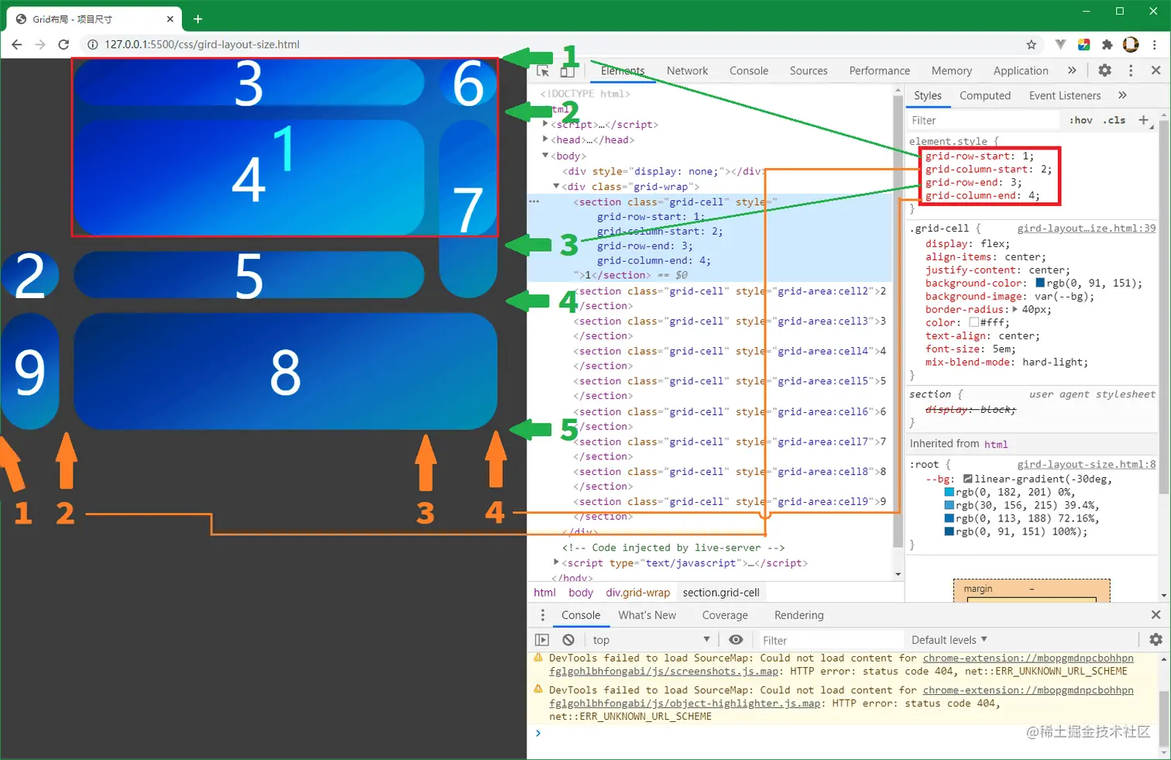
Task: Click the Inherited from html link
Action: pyautogui.click(x=996, y=444)
